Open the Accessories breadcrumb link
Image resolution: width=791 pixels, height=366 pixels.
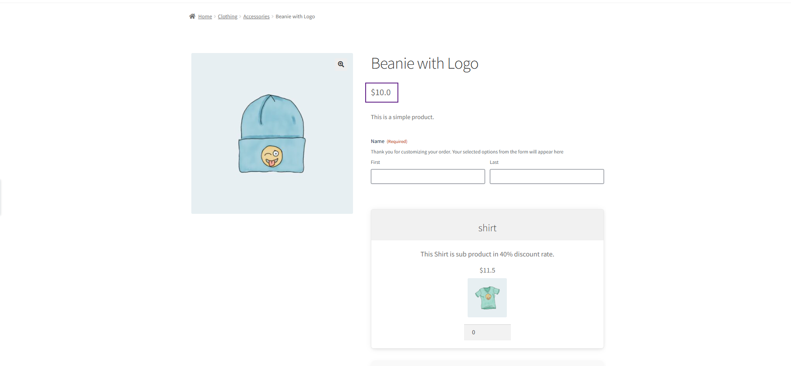pos(256,17)
